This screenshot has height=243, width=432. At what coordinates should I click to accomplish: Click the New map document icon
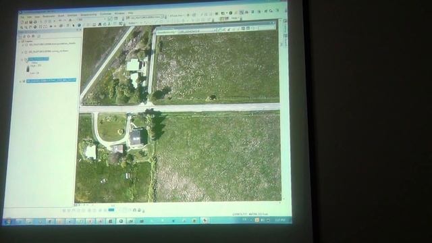pos(22,22)
